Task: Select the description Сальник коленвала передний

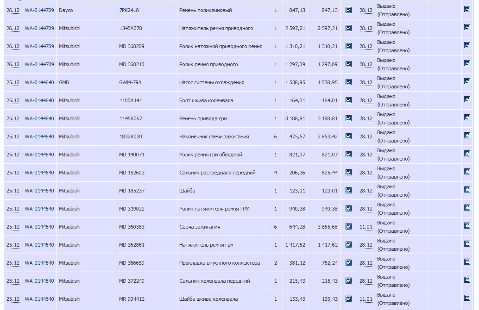Action: (214, 281)
